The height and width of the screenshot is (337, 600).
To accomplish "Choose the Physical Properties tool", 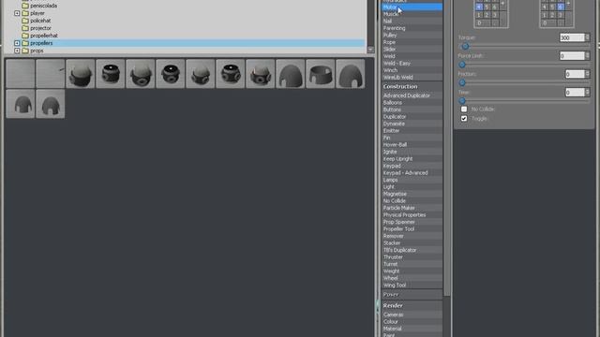I will pos(412,214).
